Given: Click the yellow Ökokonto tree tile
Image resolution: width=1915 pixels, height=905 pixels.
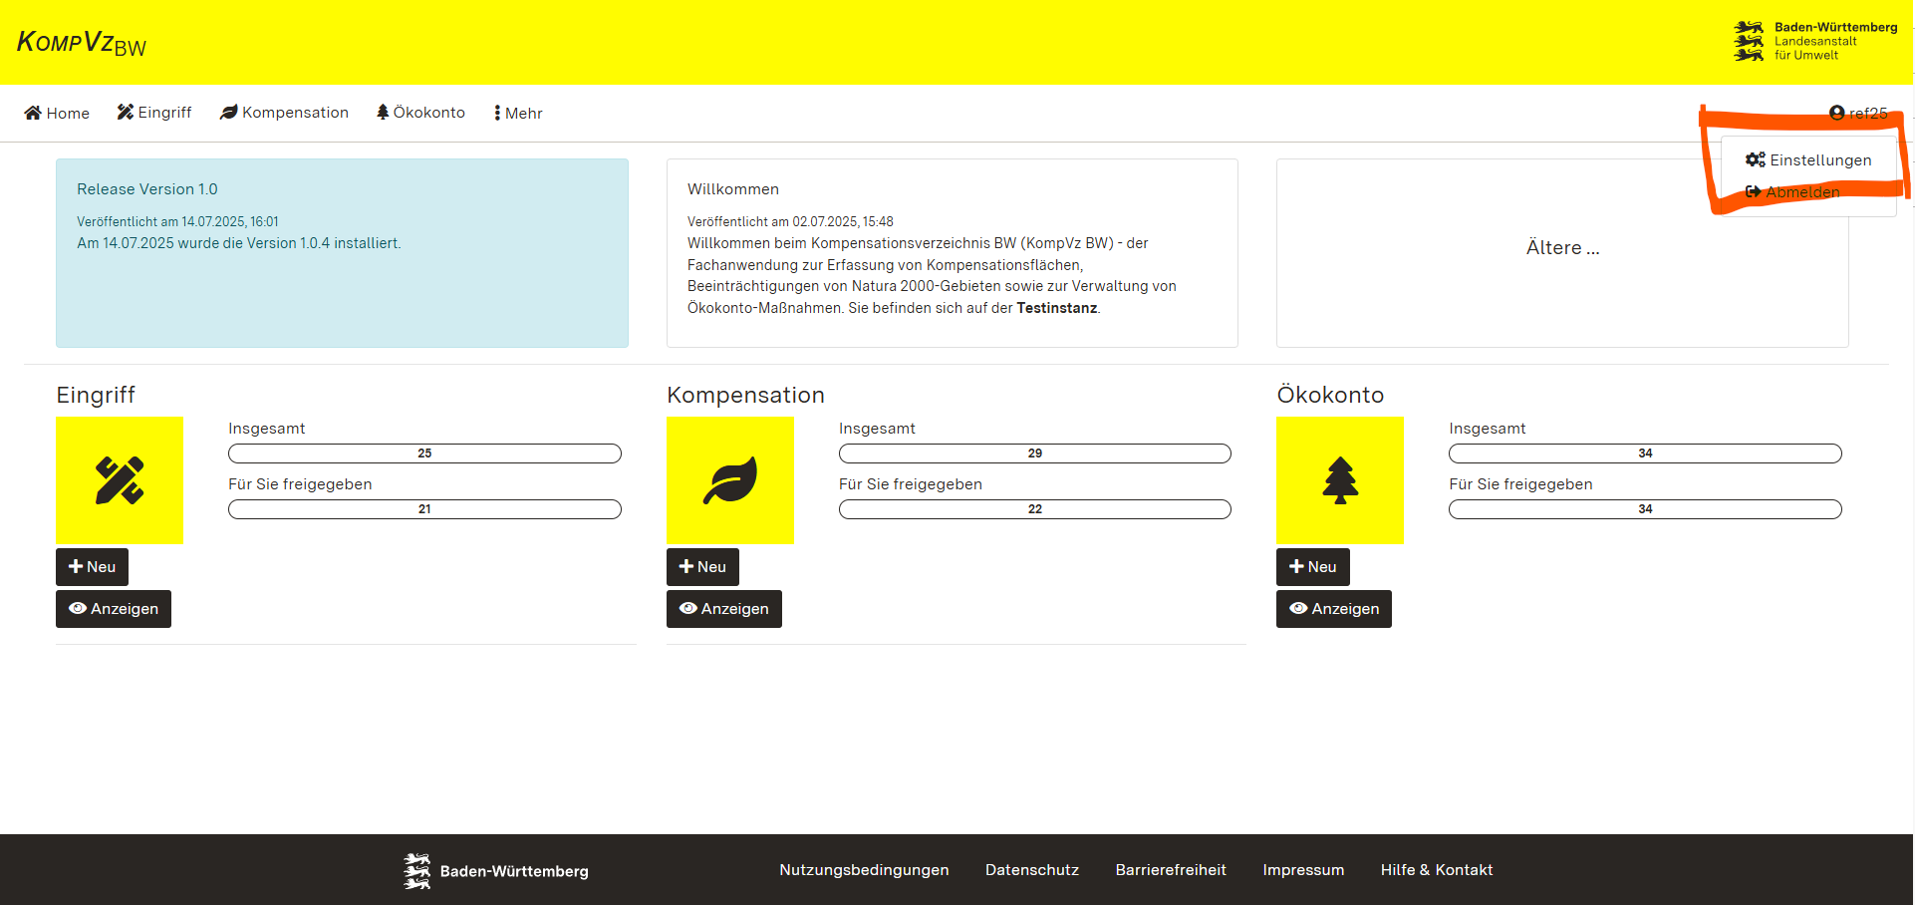Looking at the screenshot, I should (x=1339, y=480).
